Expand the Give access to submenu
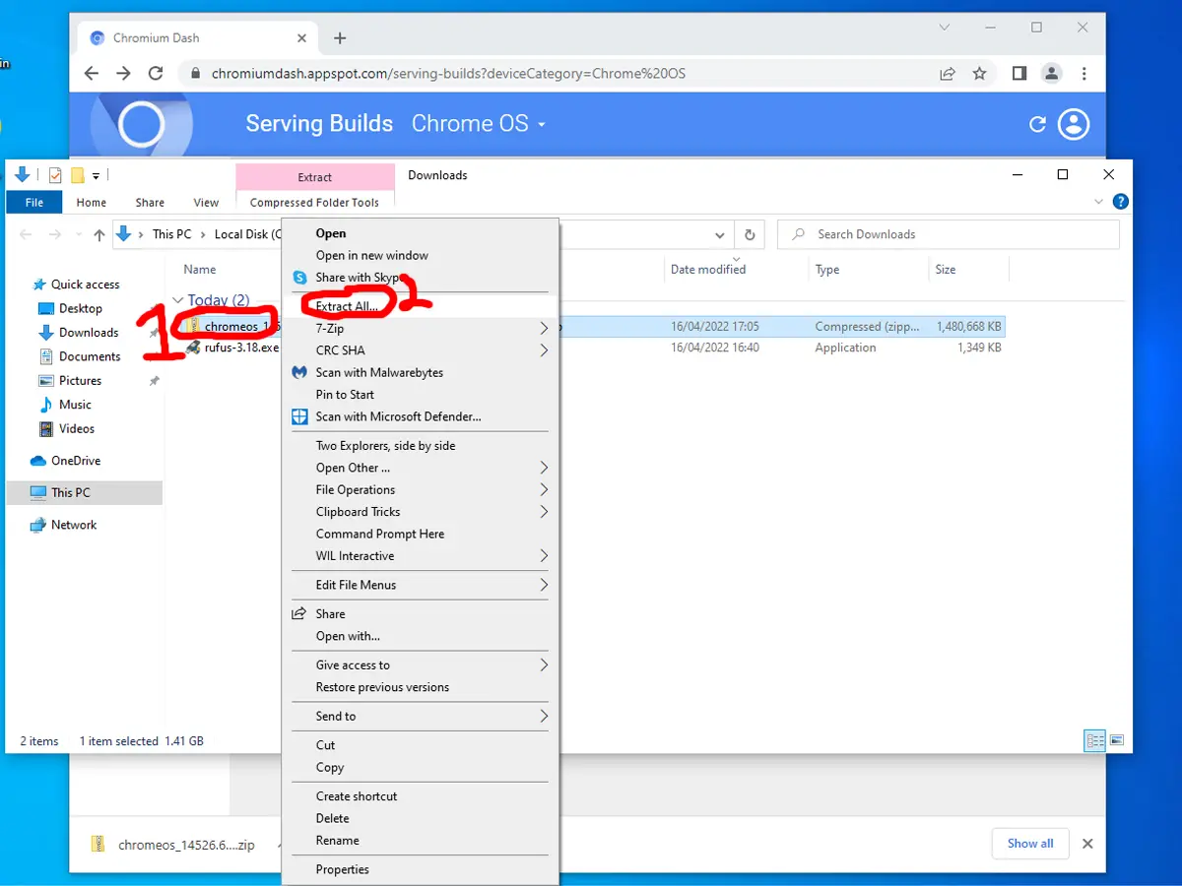Image resolution: width=1182 pixels, height=886 pixels. pyautogui.click(x=420, y=664)
